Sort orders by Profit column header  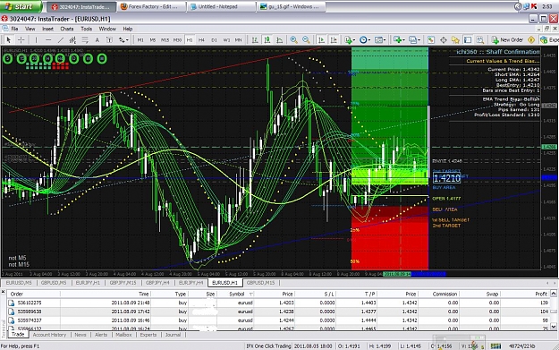click(x=525, y=294)
